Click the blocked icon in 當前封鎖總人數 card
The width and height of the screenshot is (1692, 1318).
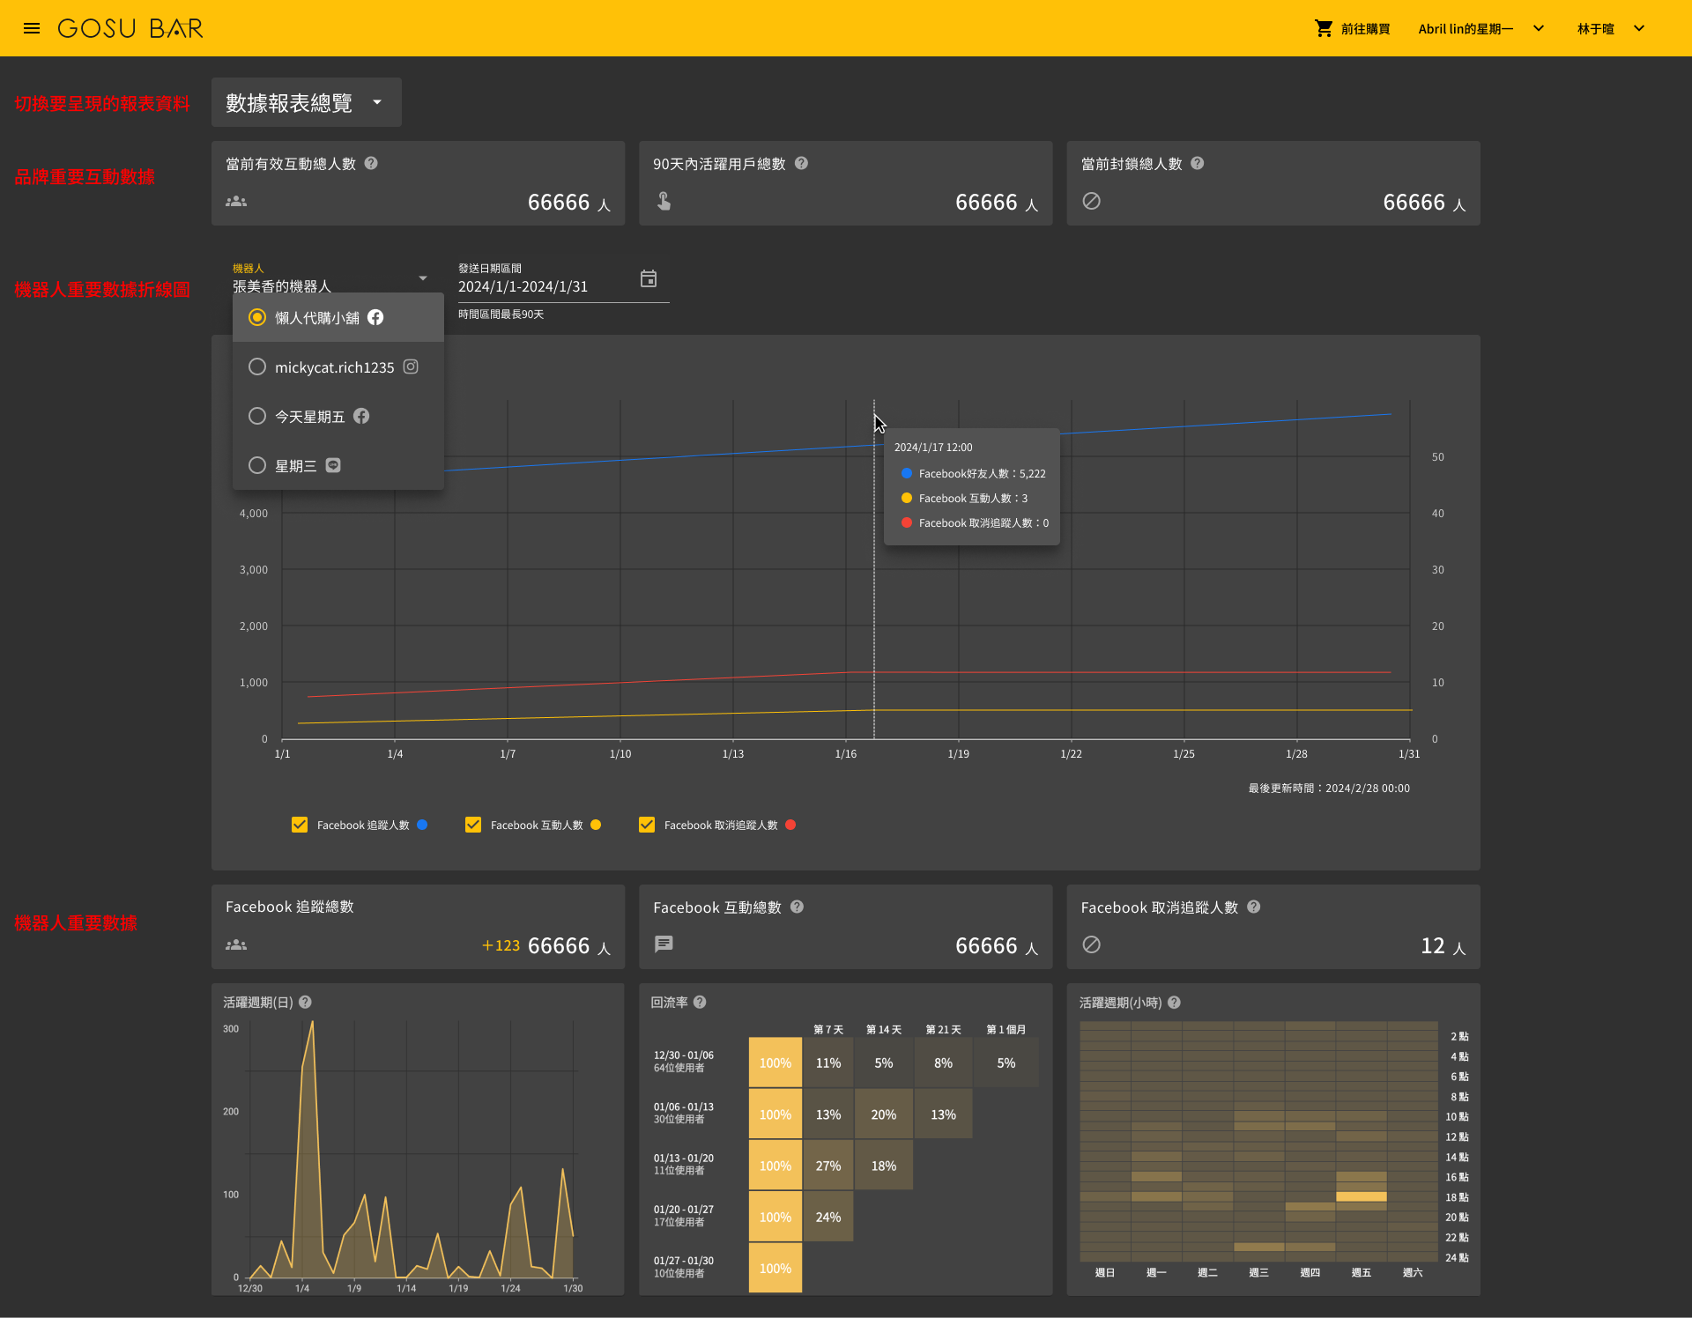(1091, 201)
